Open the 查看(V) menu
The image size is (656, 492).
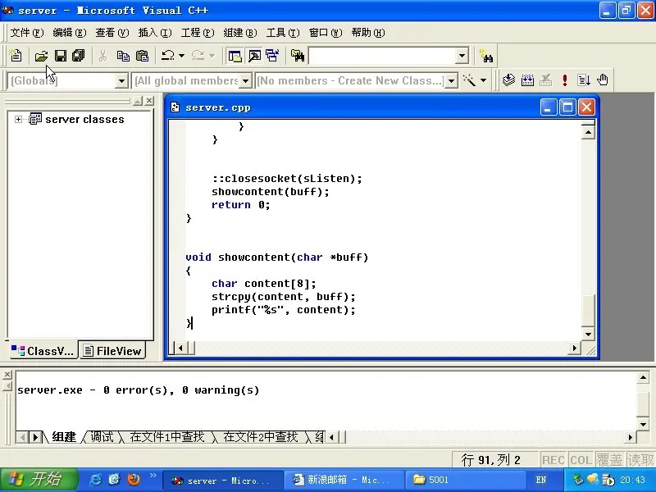click(112, 33)
